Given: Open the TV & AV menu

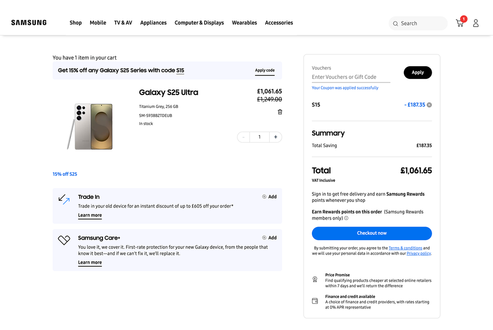Looking at the screenshot, I should tap(123, 23).
